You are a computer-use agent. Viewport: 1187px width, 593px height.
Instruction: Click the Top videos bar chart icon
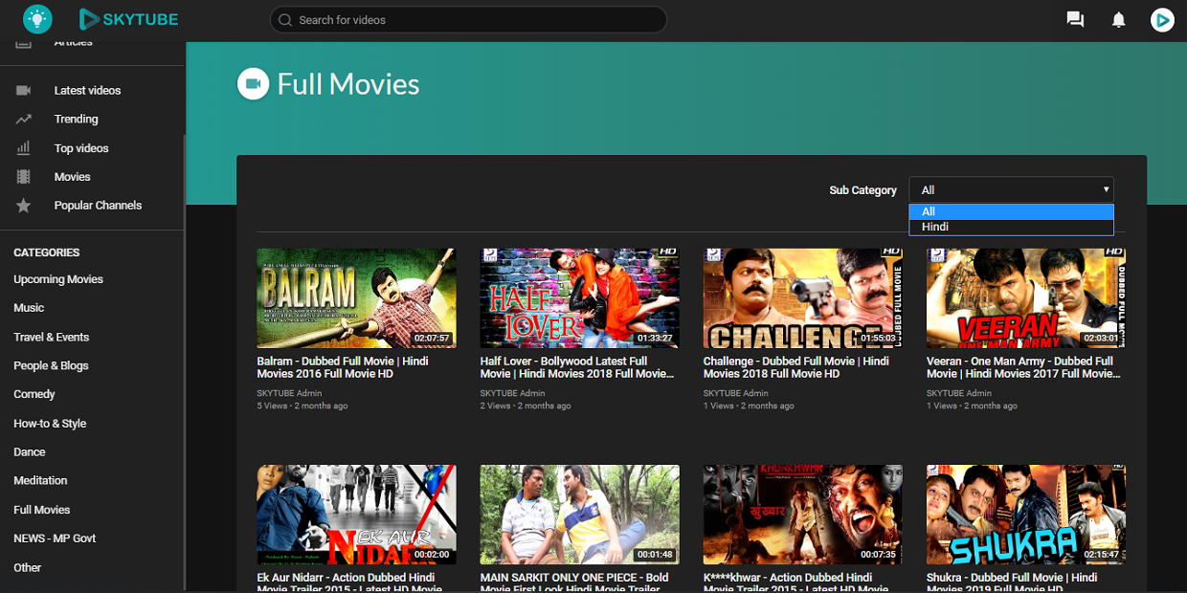click(x=24, y=148)
